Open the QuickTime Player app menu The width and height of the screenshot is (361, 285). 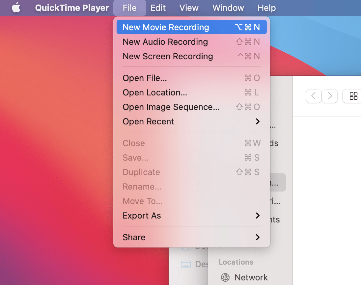(x=72, y=8)
